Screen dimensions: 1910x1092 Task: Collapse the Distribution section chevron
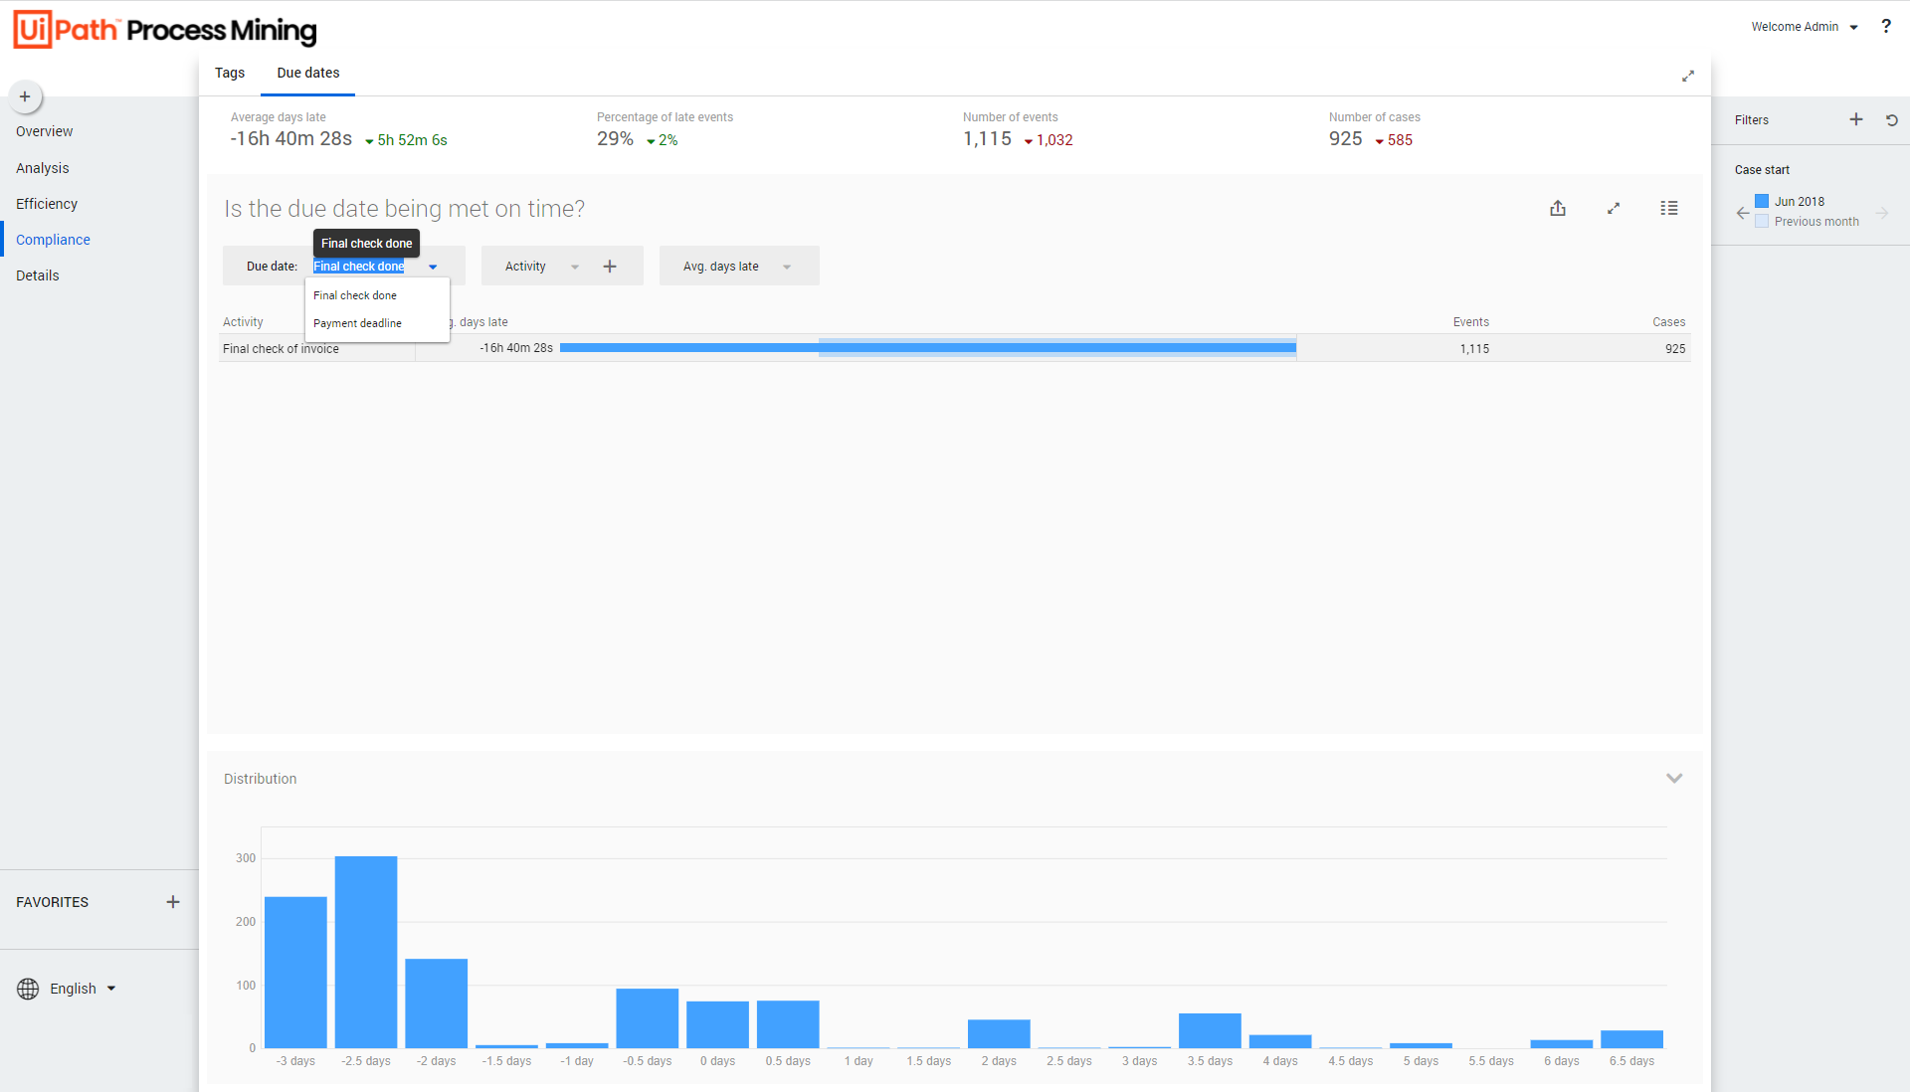click(x=1674, y=779)
